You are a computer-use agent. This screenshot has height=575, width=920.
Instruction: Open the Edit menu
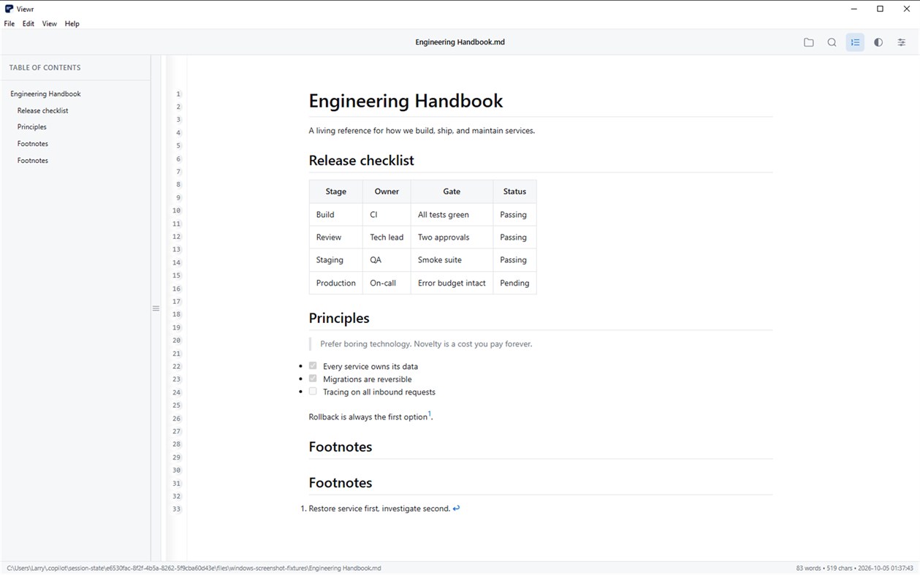pyautogui.click(x=28, y=23)
